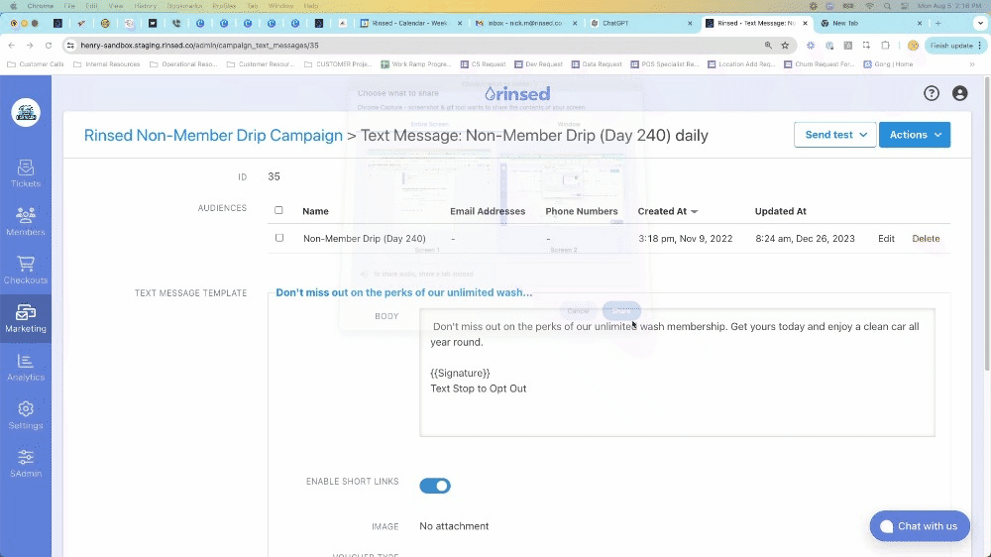Switch to Inbox mail tab
The height and width of the screenshot is (557, 991).
[x=524, y=23]
